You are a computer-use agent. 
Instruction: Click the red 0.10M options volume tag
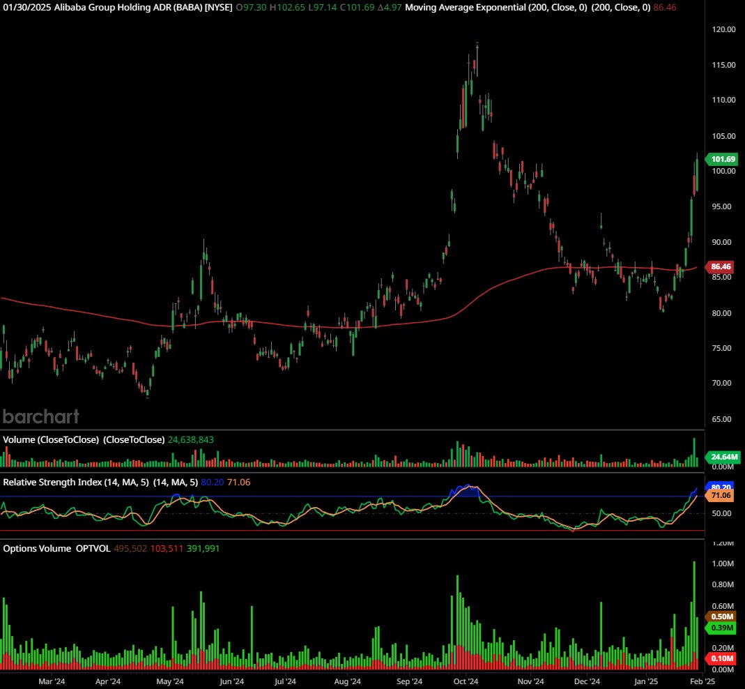coord(721,658)
